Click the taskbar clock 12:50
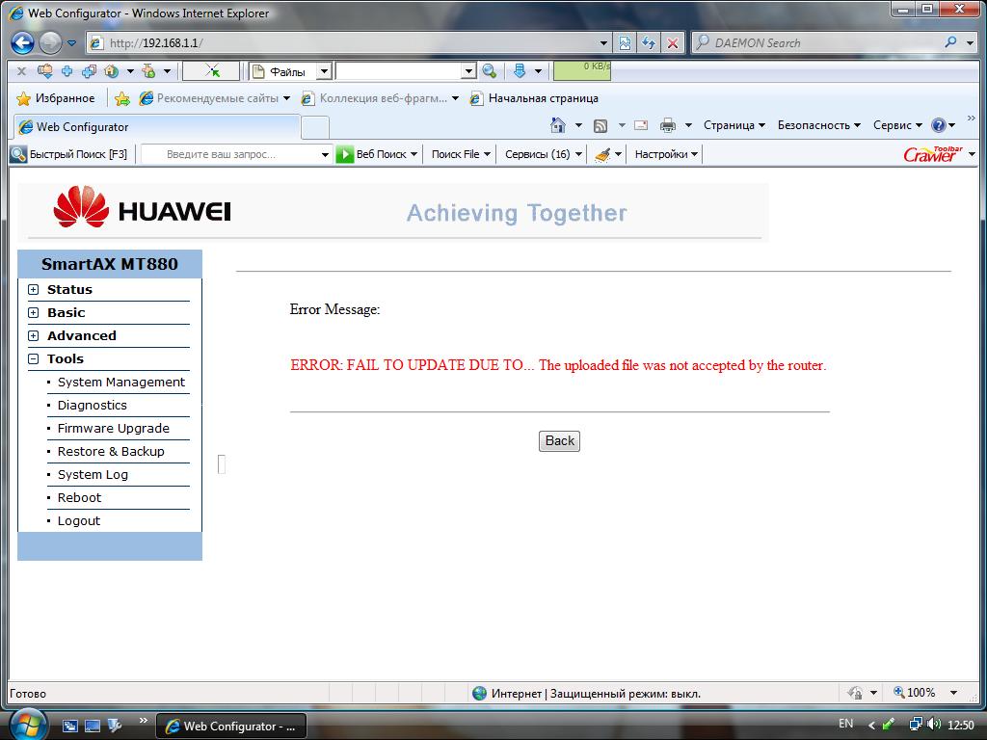This screenshot has width=987, height=740. point(961,725)
